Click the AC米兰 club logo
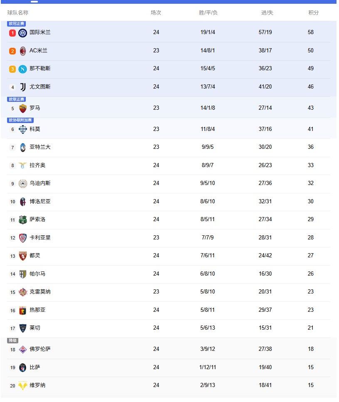The height and width of the screenshot is (402, 339). coord(23,51)
